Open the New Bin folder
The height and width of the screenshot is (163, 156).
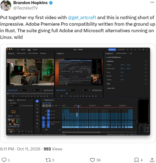(13, 112)
